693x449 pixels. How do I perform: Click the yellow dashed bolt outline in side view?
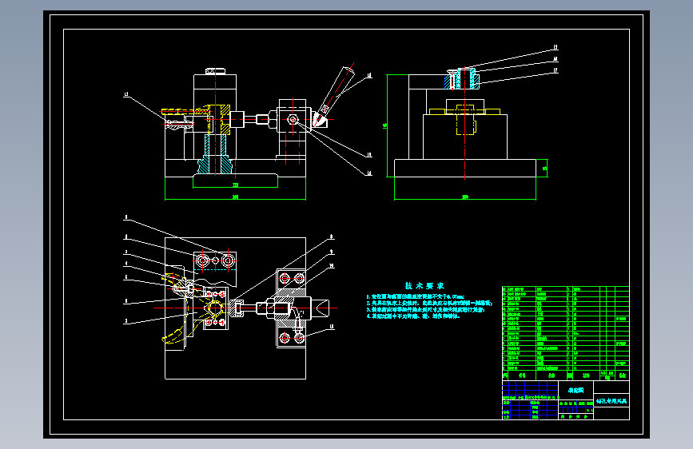465,119
